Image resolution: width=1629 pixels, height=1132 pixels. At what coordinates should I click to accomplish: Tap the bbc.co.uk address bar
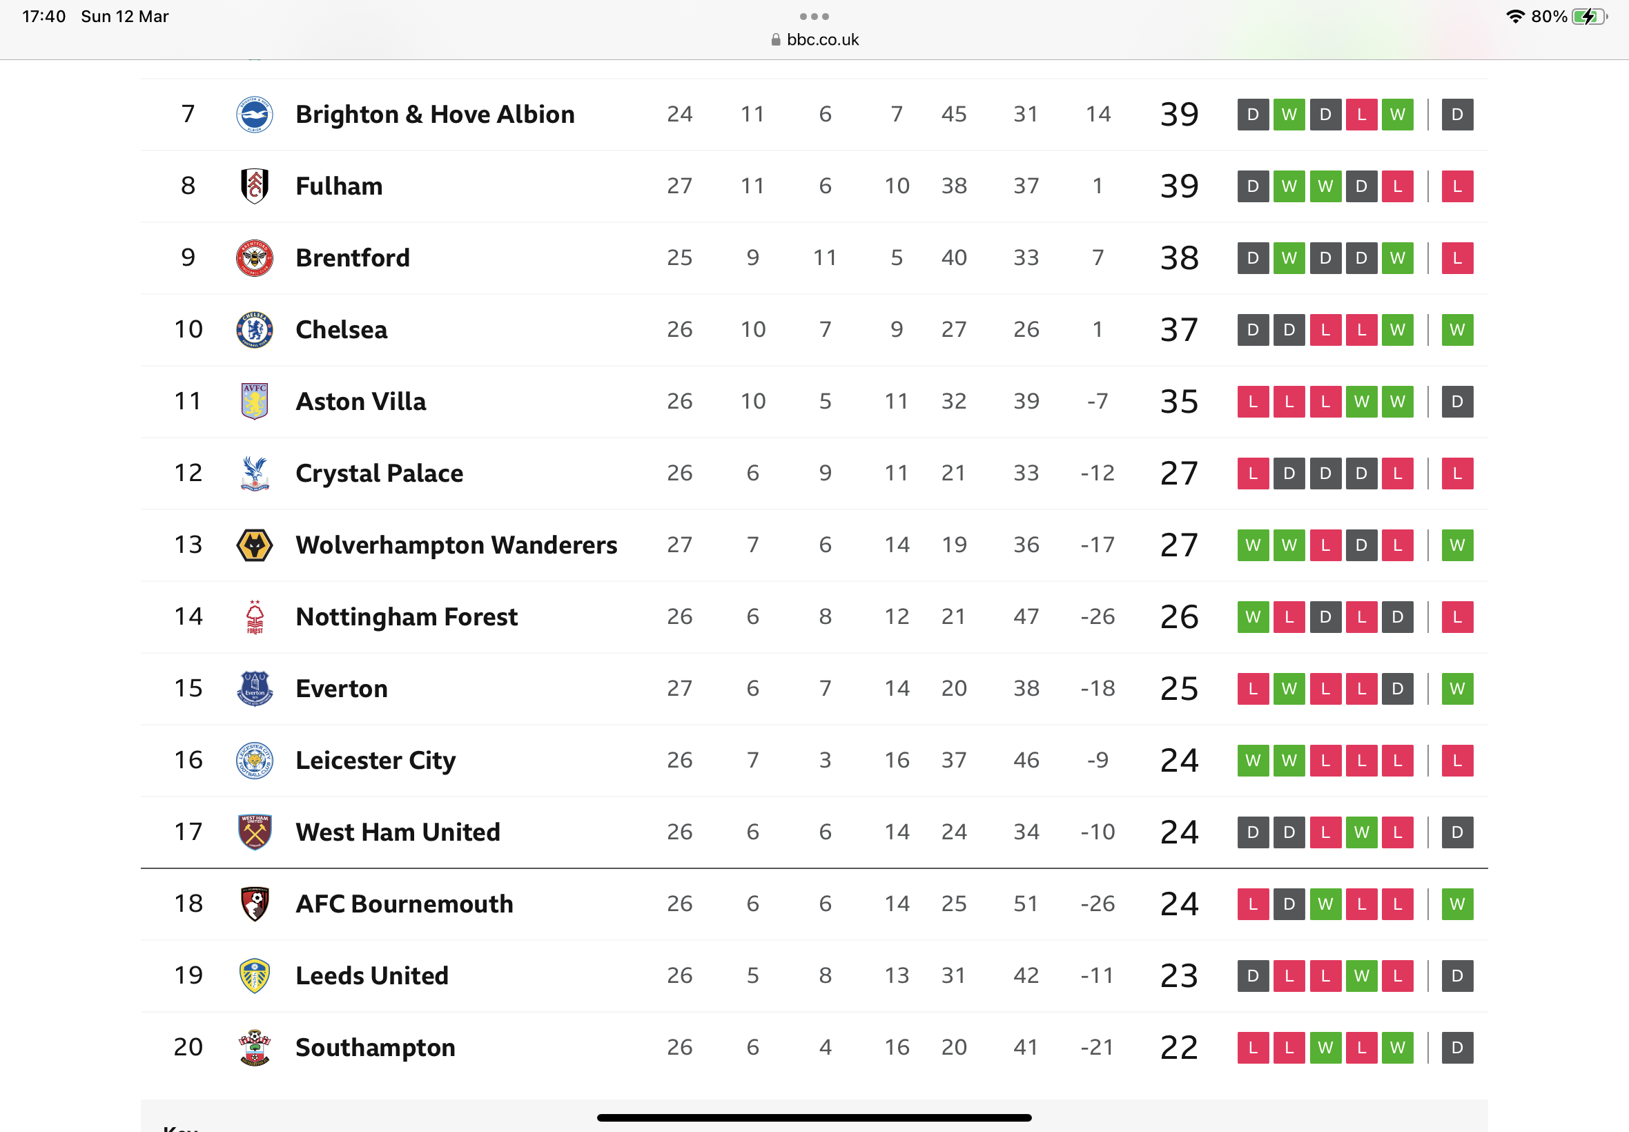[x=814, y=40]
